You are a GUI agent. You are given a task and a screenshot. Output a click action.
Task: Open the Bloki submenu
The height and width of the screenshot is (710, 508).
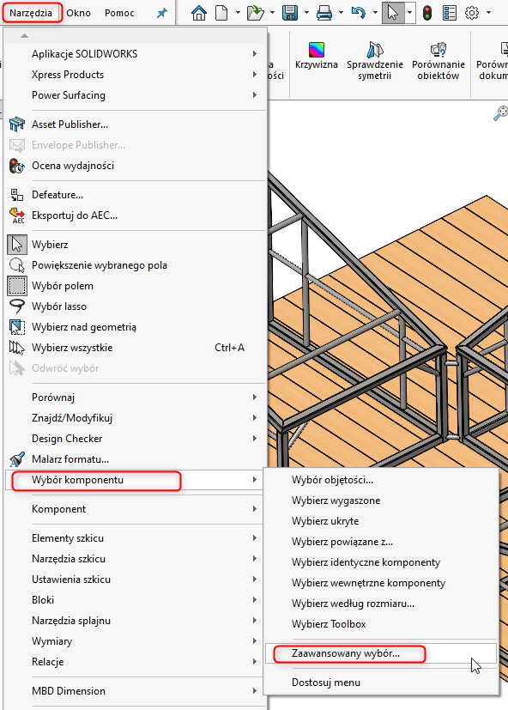tap(135, 600)
